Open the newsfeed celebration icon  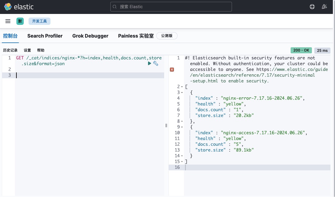[324, 7]
